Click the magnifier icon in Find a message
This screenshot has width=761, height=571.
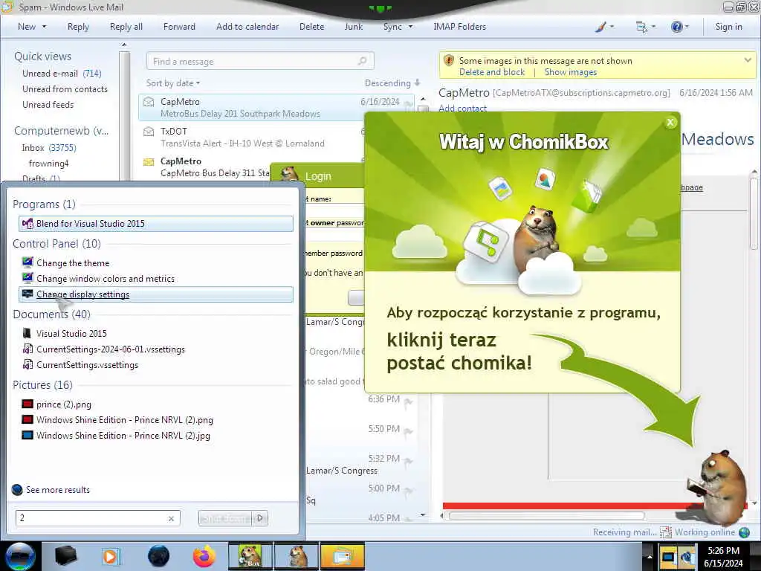coord(363,61)
